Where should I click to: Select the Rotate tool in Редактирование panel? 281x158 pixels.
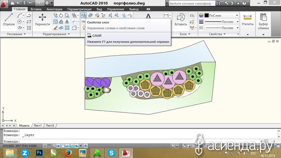click(61, 16)
